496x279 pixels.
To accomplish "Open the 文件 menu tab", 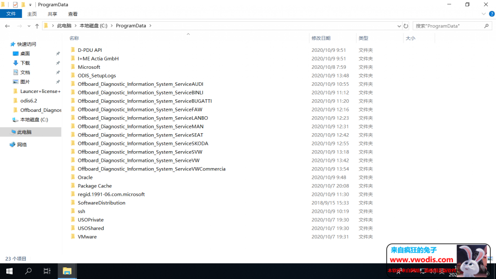I will click(11, 14).
